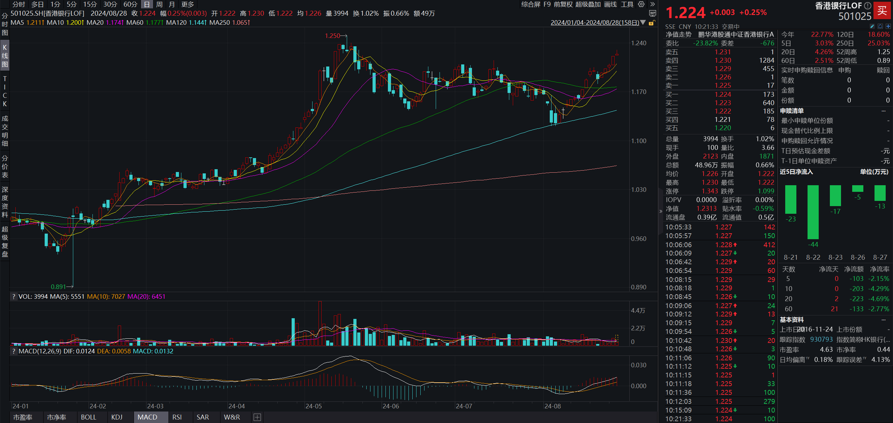Toggle 前复权 price adjustment mode
The image size is (893, 423).
tap(563, 4)
